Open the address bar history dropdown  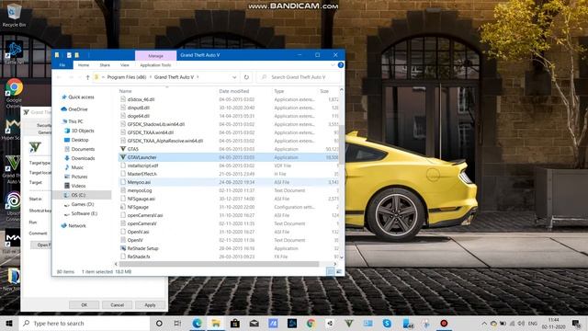(x=234, y=77)
